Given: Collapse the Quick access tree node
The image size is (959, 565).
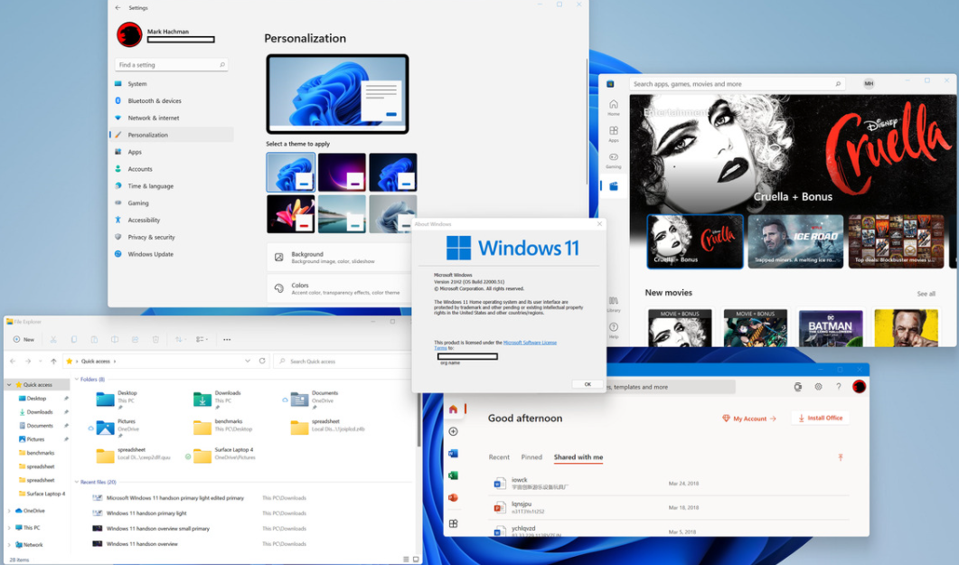Looking at the screenshot, I should [x=9, y=384].
